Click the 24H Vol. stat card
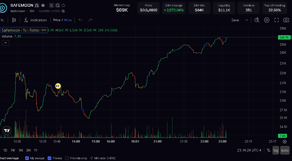Screen dimensions: 292x161 pyautogui.click(x=199, y=8)
